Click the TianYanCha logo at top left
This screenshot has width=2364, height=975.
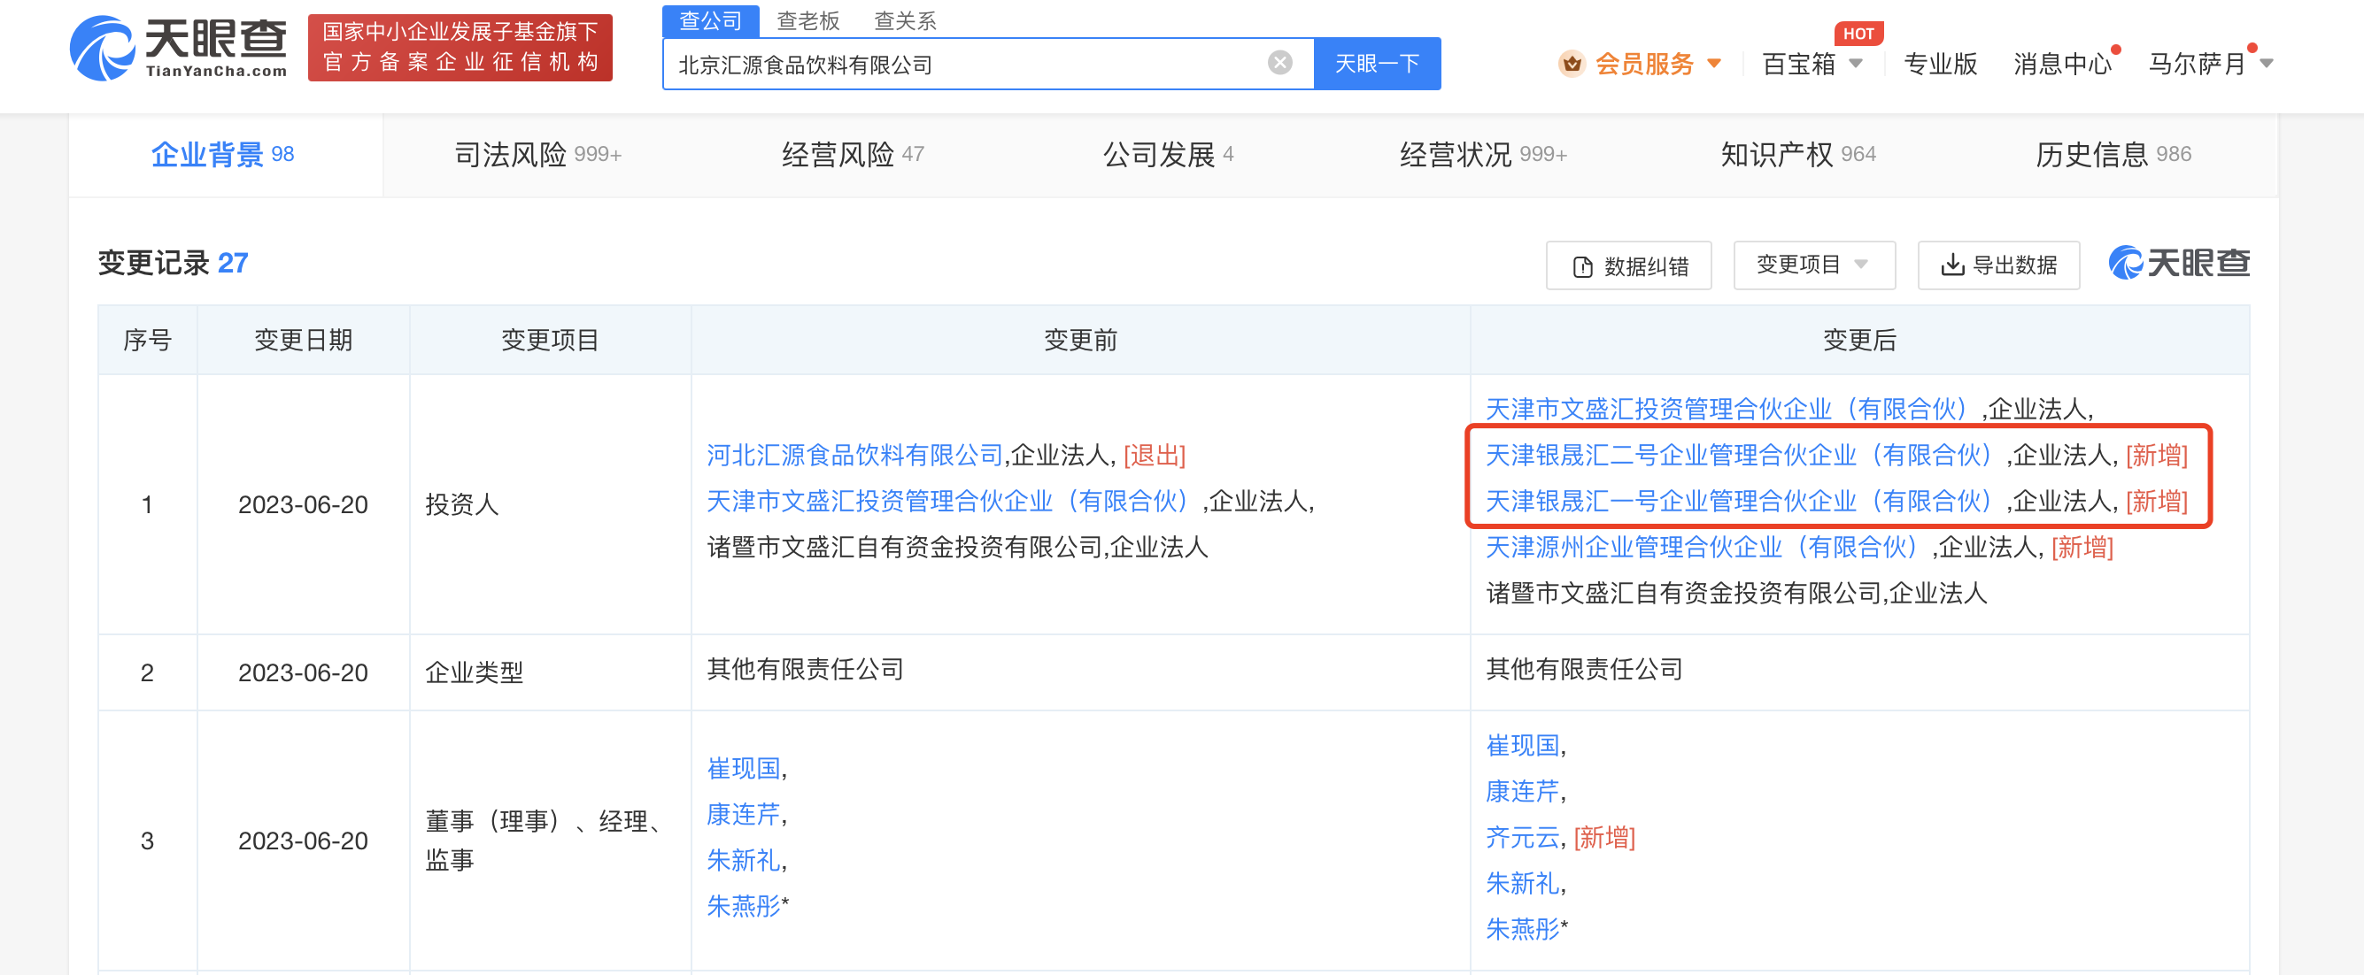[x=179, y=48]
